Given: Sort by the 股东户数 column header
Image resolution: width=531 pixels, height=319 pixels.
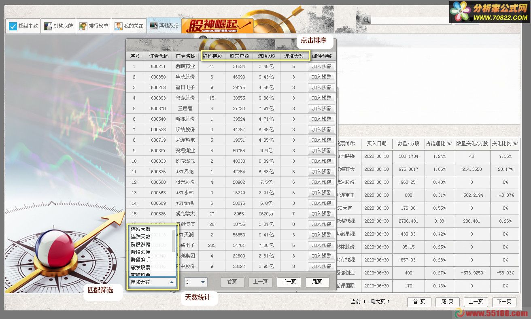Looking at the screenshot, I should point(239,56).
